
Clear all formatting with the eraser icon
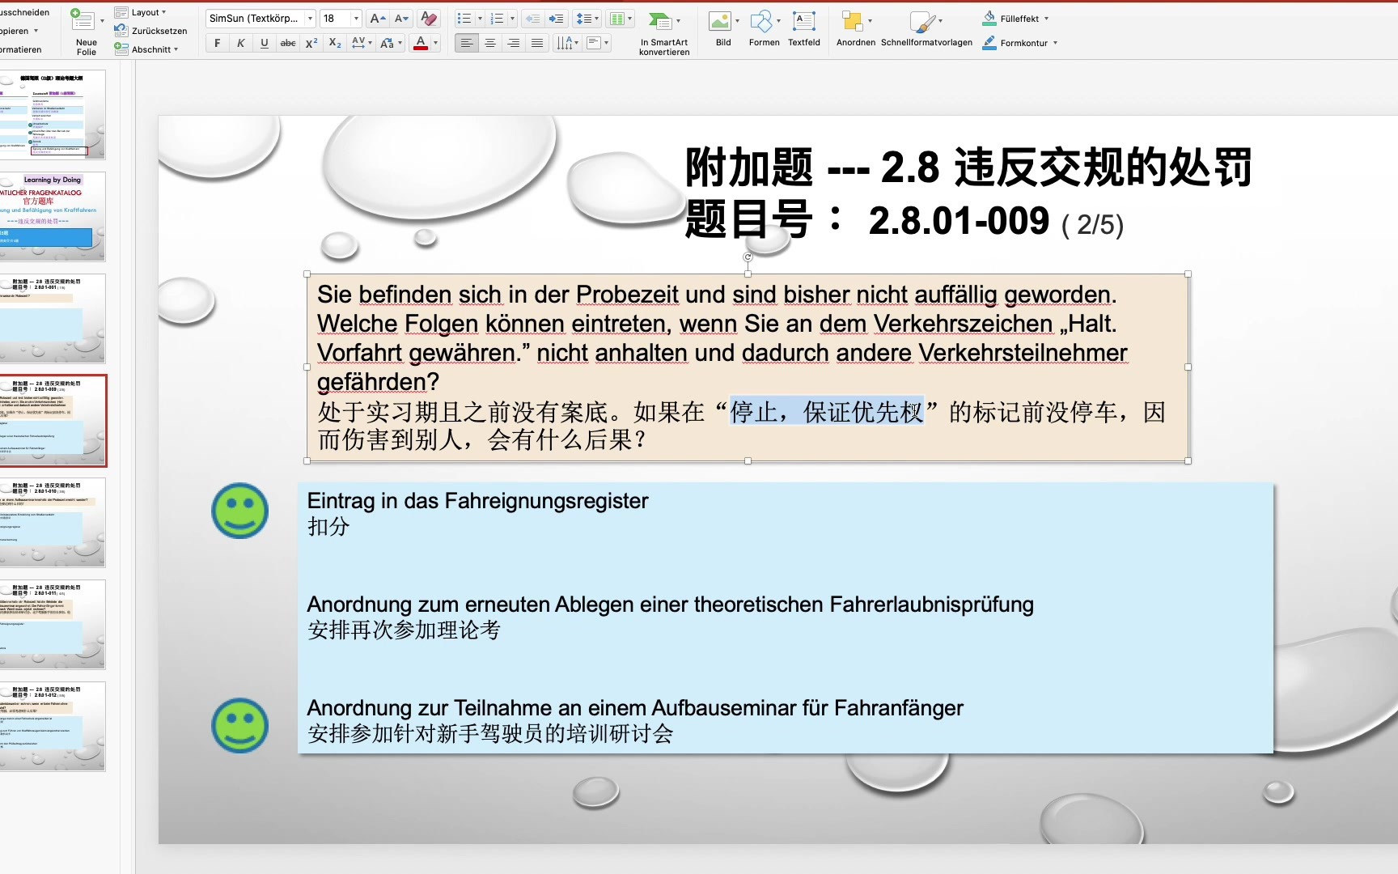click(x=430, y=18)
